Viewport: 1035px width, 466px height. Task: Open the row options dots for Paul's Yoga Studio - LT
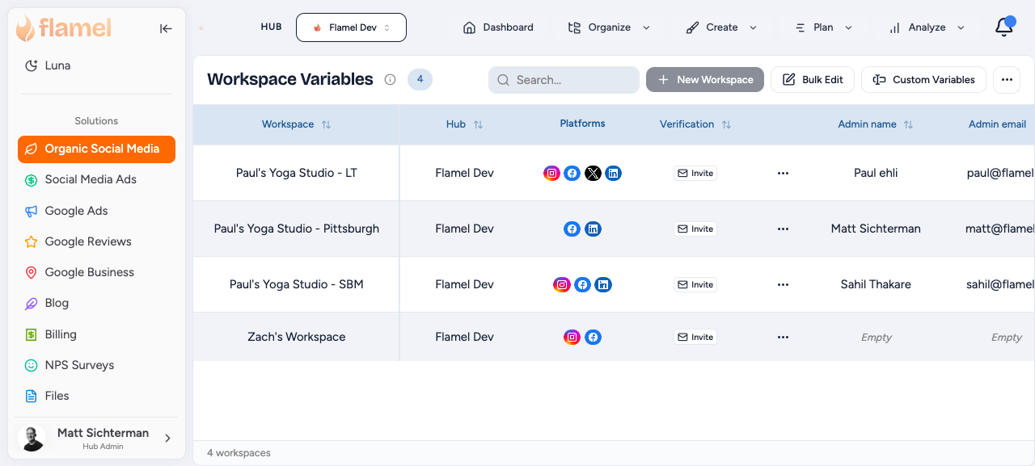pyautogui.click(x=783, y=173)
